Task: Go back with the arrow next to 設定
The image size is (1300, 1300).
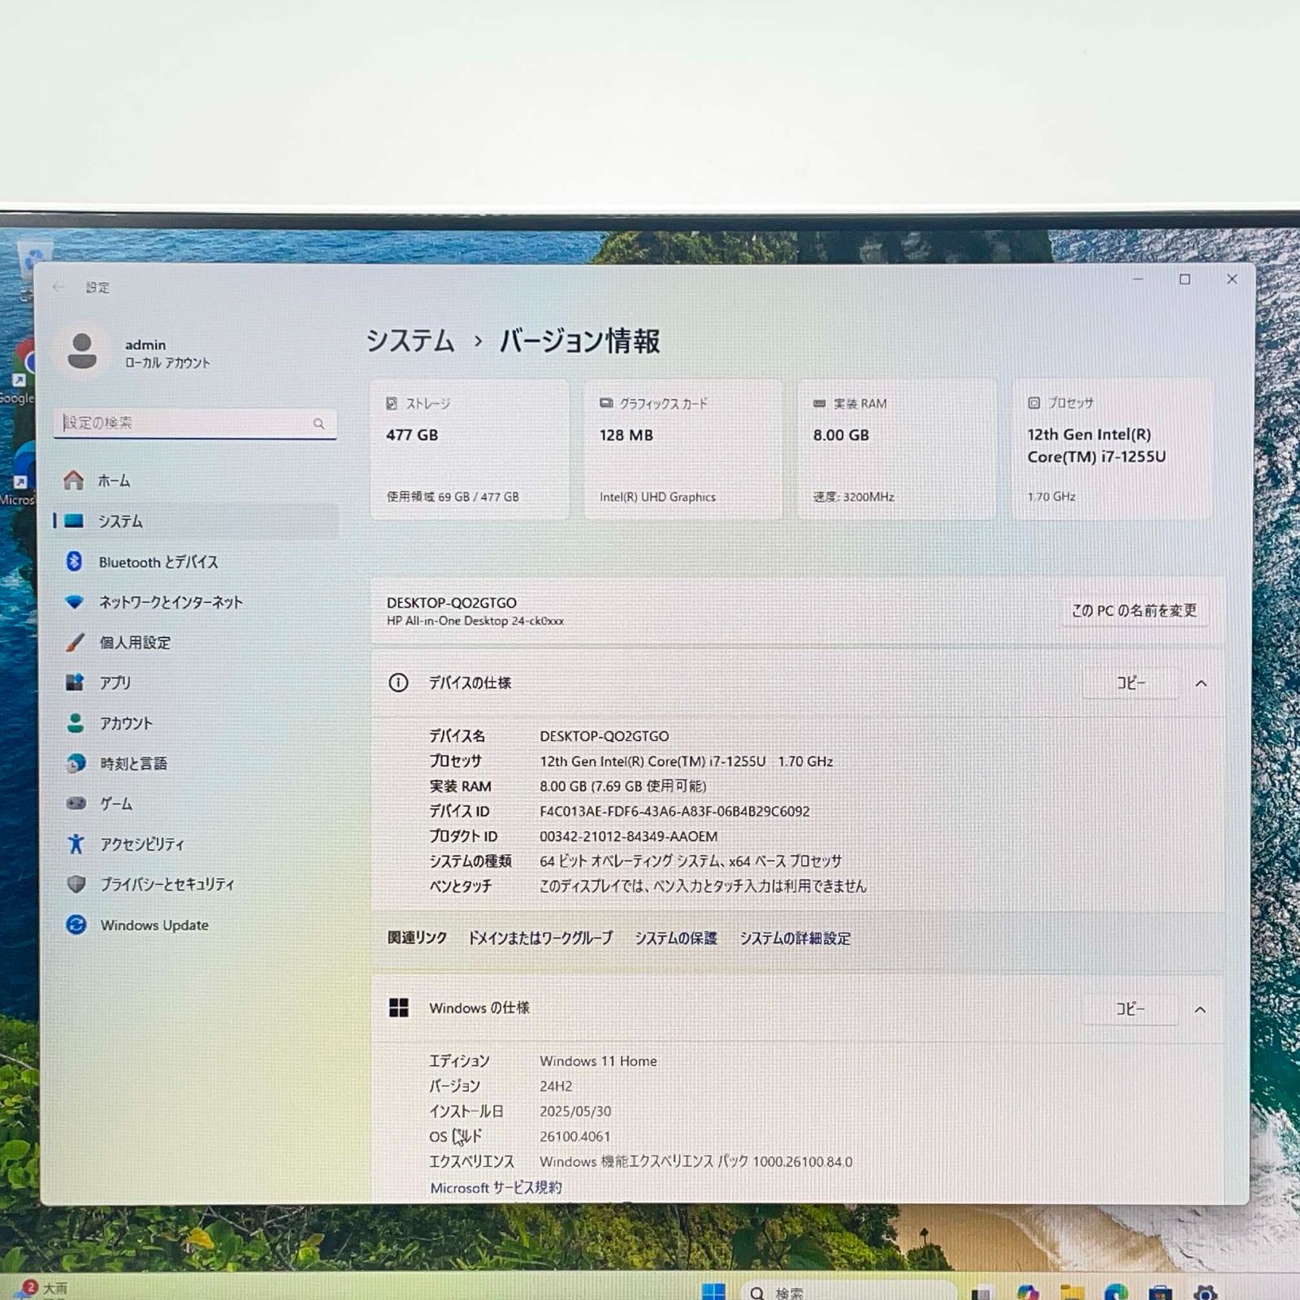Action: coord(58,287)
